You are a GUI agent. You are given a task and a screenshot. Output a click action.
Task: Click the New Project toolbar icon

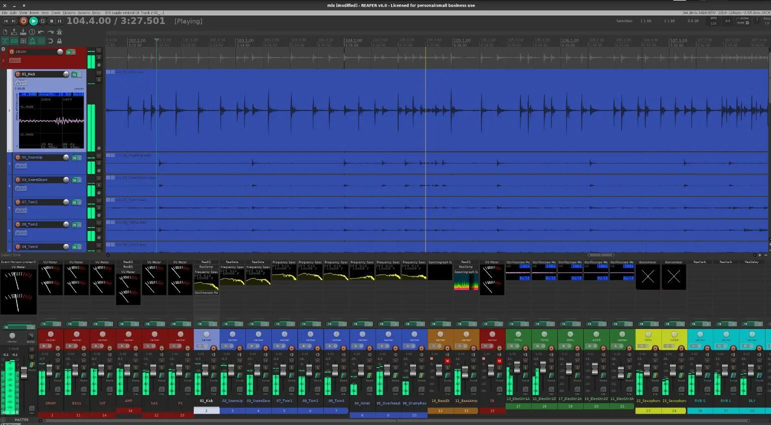(x=5, y=32)
